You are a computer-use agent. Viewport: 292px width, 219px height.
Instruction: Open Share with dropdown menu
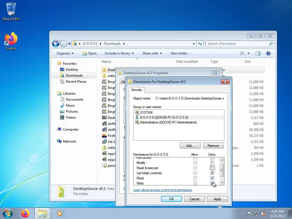pyautogui.click(x=152, y=53)
